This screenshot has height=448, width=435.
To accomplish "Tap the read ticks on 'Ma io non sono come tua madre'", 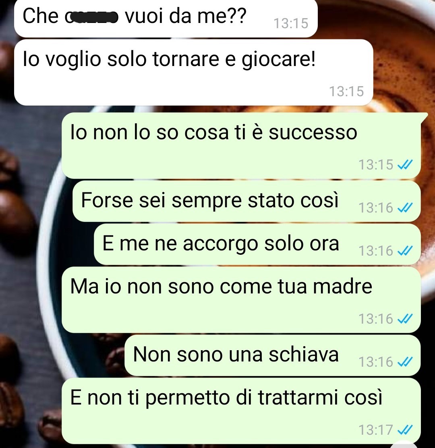I will tap(405, 318).
